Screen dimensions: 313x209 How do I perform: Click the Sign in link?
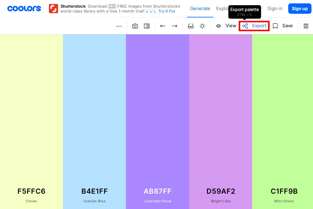[x=275, y=9]
